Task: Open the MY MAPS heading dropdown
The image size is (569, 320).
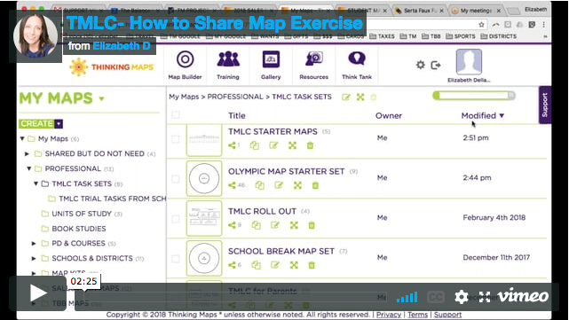Action: tap(101, 98)
